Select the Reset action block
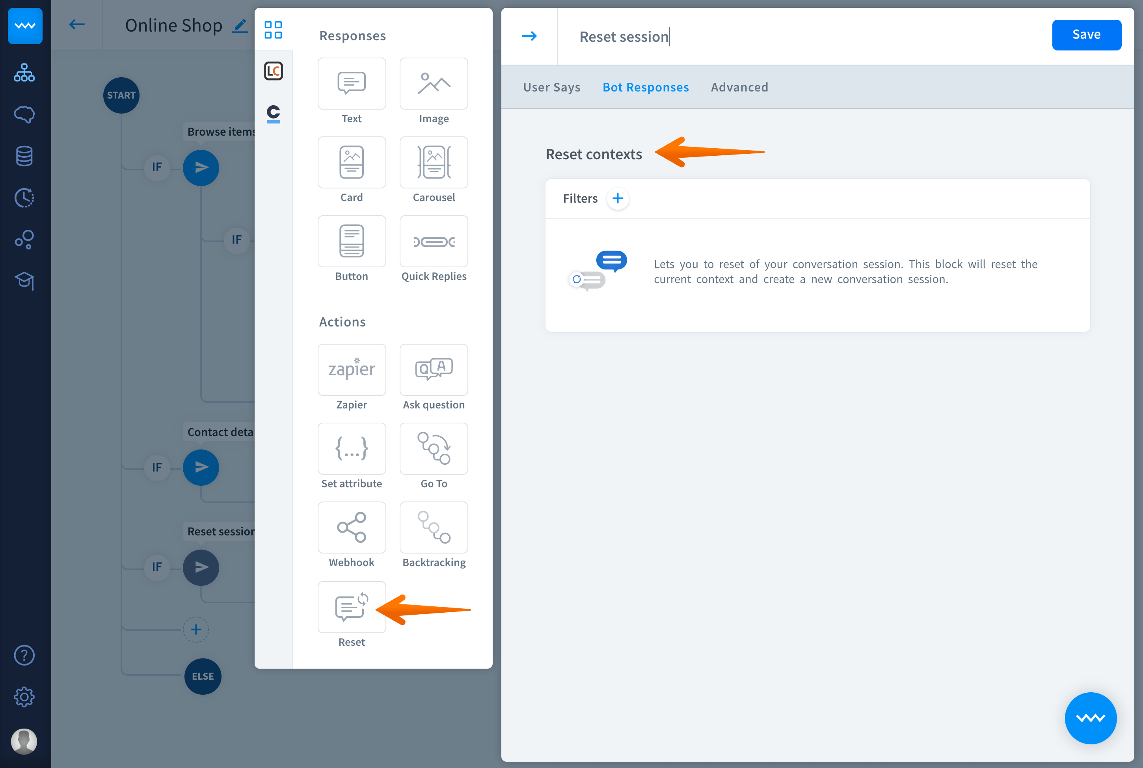The width and height of the screenshot is (1143, 768). click(x=352, y=607)
